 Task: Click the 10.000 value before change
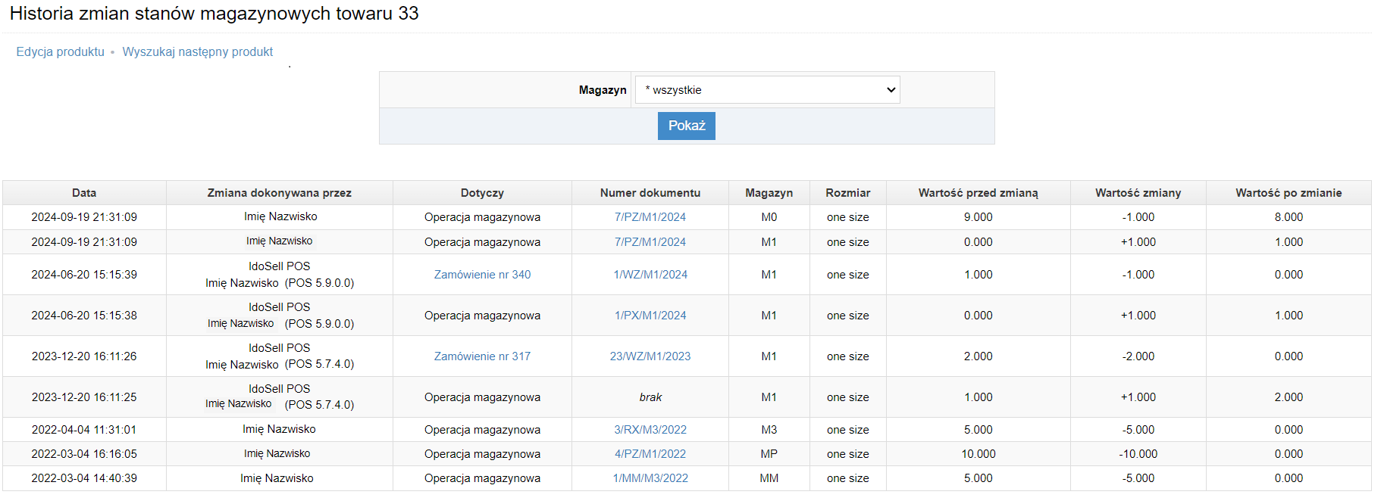point(979,454)
